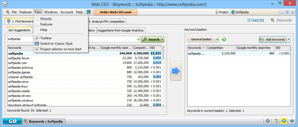Select the 'softpedia drivers' keyword row
Image resolution: width=298 pixels, height=127 pixels.
pyautogui.click(x=85, y=96)
